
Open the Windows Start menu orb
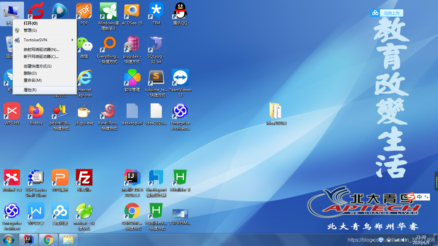coord(8,240)
